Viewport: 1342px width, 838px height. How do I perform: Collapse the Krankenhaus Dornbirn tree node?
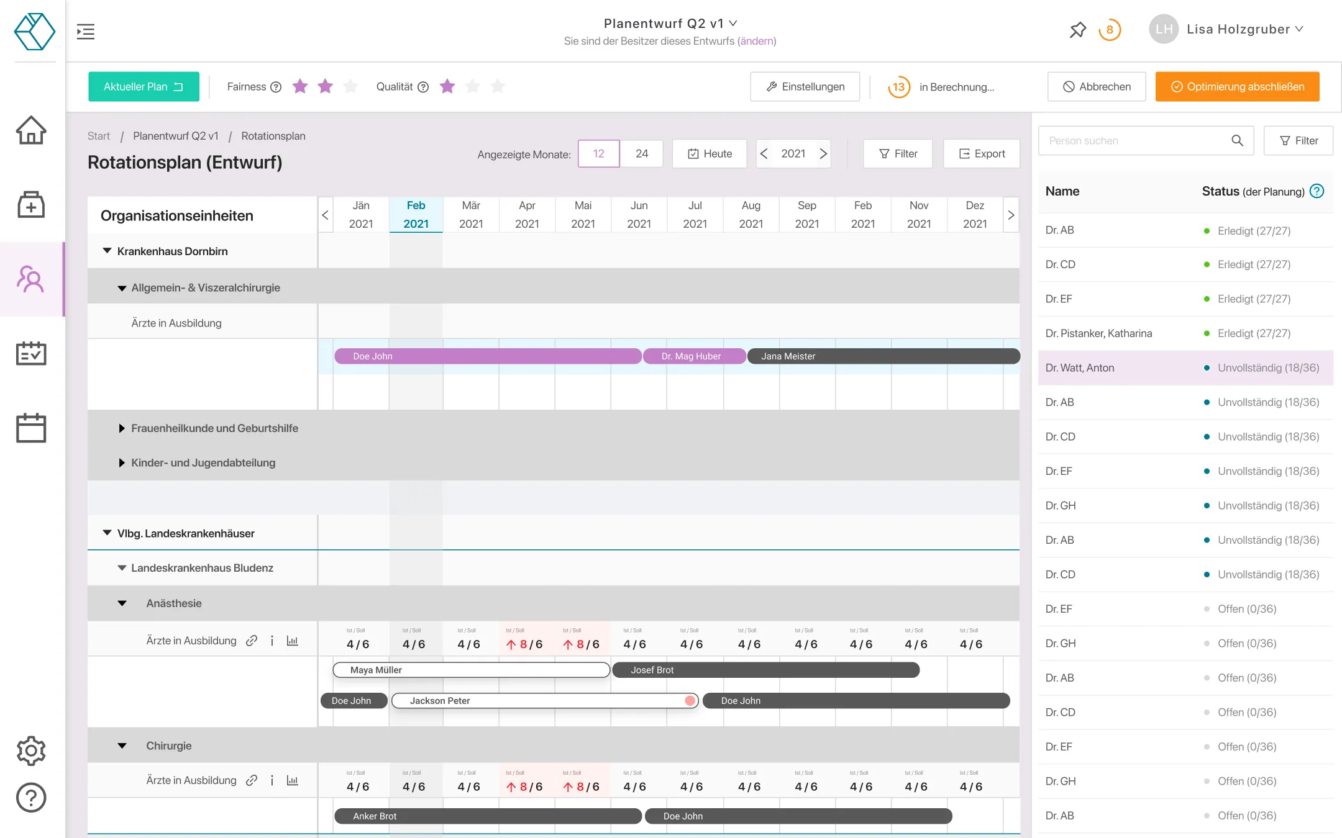point(107,251)
